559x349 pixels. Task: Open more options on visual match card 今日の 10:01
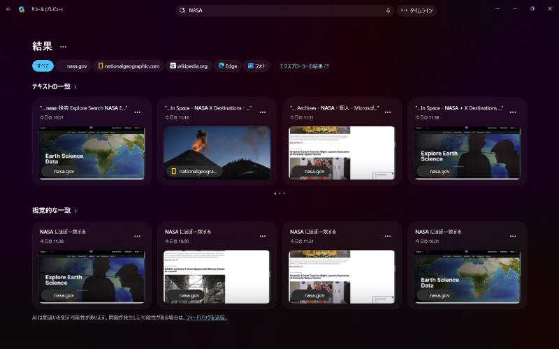(513, 236)
